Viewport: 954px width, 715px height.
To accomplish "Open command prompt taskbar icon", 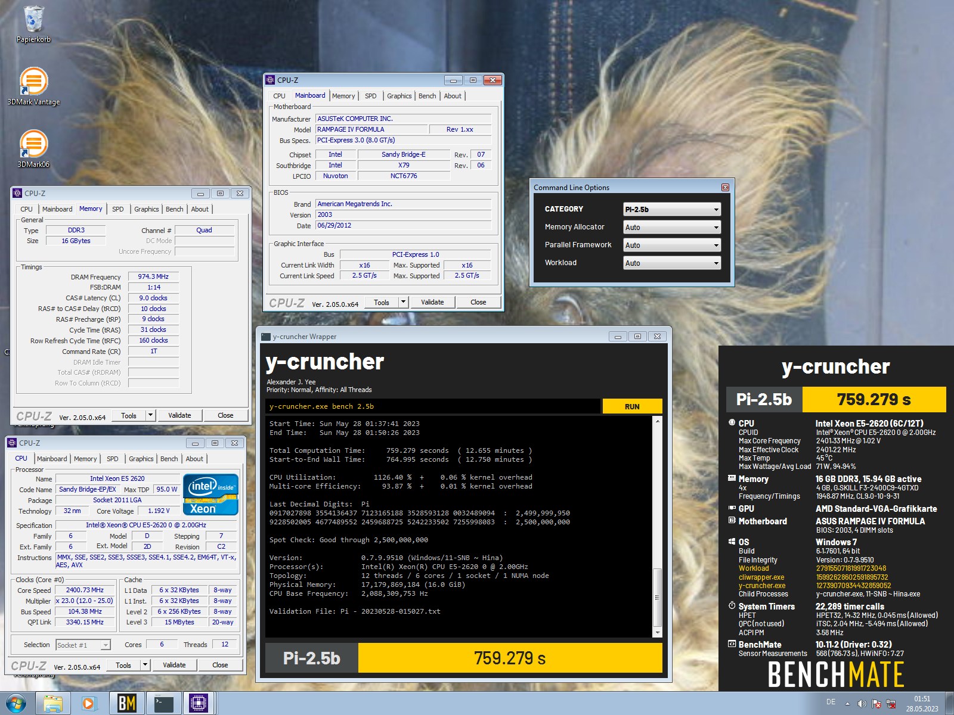I will pos(163,704).
